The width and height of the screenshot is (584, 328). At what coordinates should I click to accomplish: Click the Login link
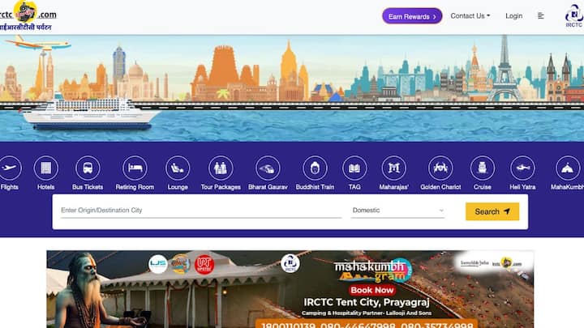(x=513, y=16)
